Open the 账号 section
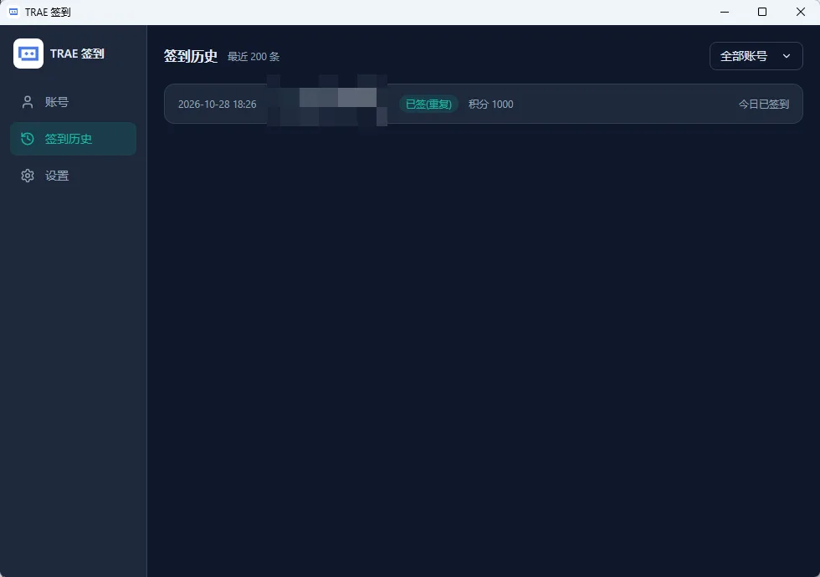Screen dimensions: 820x577 click(74, 102)
